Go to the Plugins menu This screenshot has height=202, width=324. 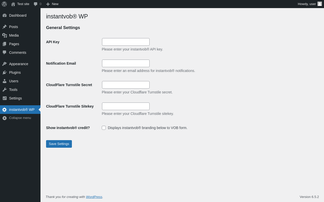[20, 72]
